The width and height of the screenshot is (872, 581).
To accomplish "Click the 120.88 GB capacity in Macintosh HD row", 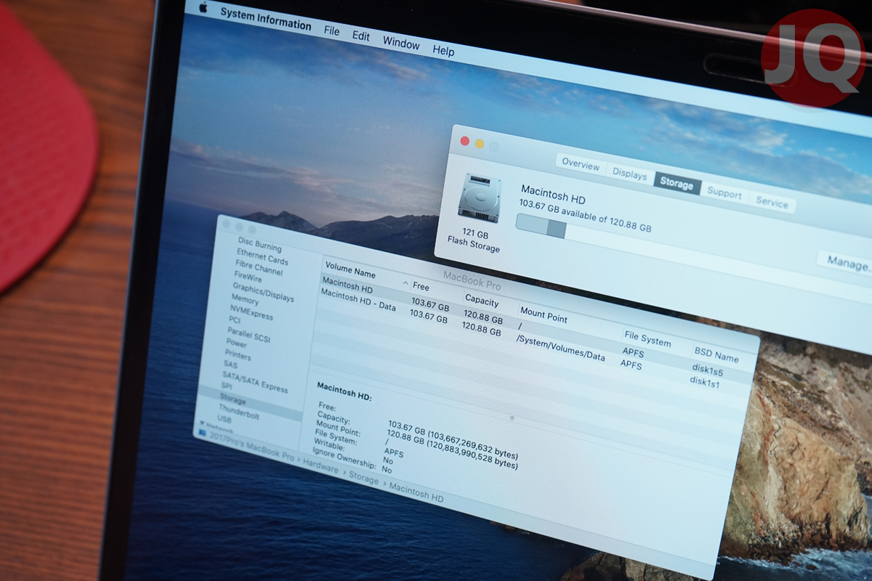I will pyautogui.click(x=483, y=317).
